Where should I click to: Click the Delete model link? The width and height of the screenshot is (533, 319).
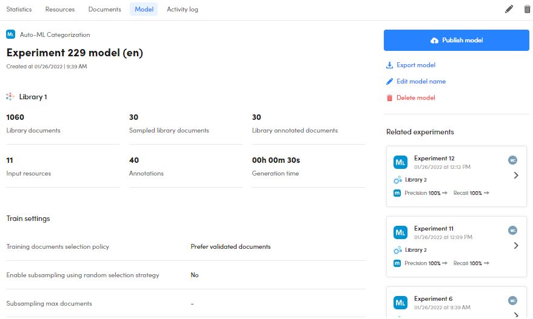pos(415,98)
